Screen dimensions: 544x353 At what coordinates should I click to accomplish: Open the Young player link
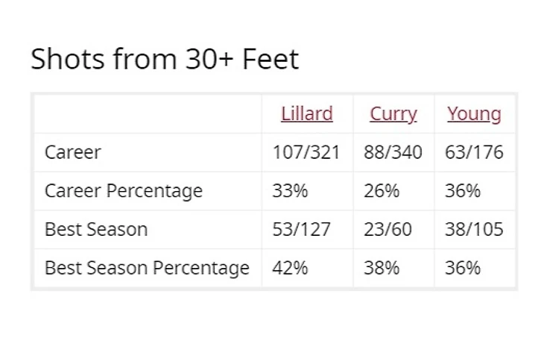[x=474, y=114]
